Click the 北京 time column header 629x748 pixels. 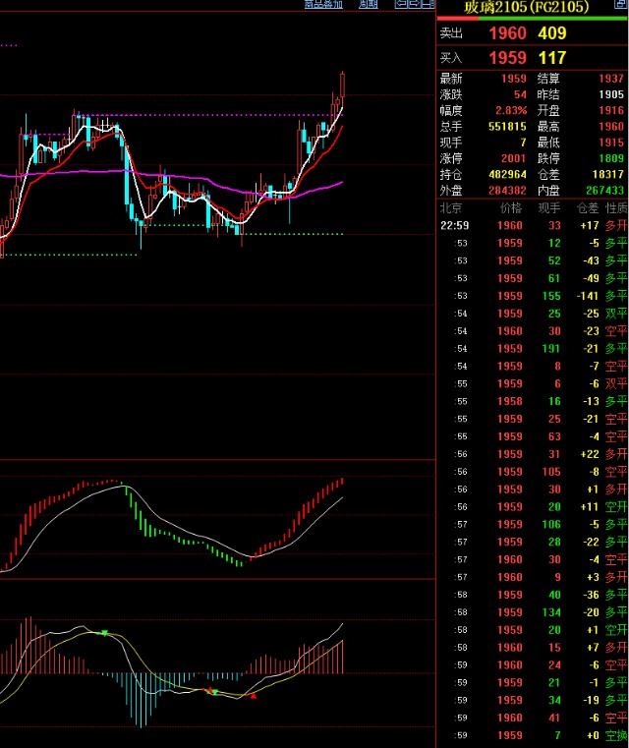pyautogui.click(x=451, y=208)
